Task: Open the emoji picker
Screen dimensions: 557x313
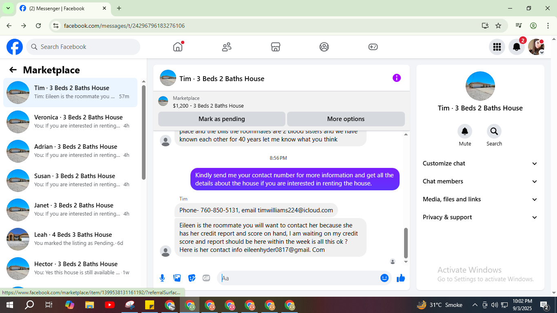Action: 385,278
